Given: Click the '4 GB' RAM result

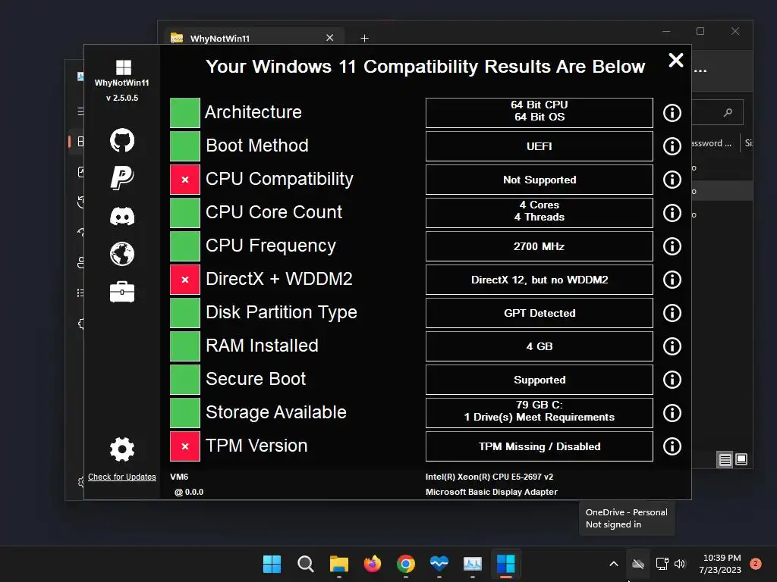Looking at the screenshot, I should point(539,346).
